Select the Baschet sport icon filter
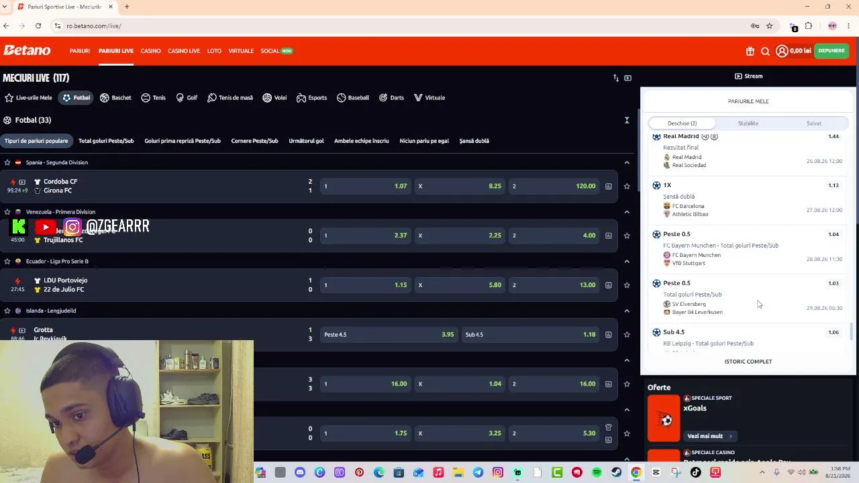Screen dimensions: 859x483 click(x=115, y=98)
